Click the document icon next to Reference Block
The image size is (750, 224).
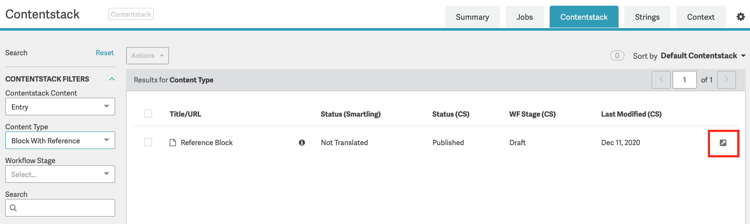click(x=173, y=142)
